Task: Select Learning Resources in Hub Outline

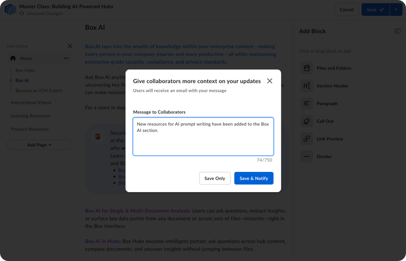Action: click(31, 116)
